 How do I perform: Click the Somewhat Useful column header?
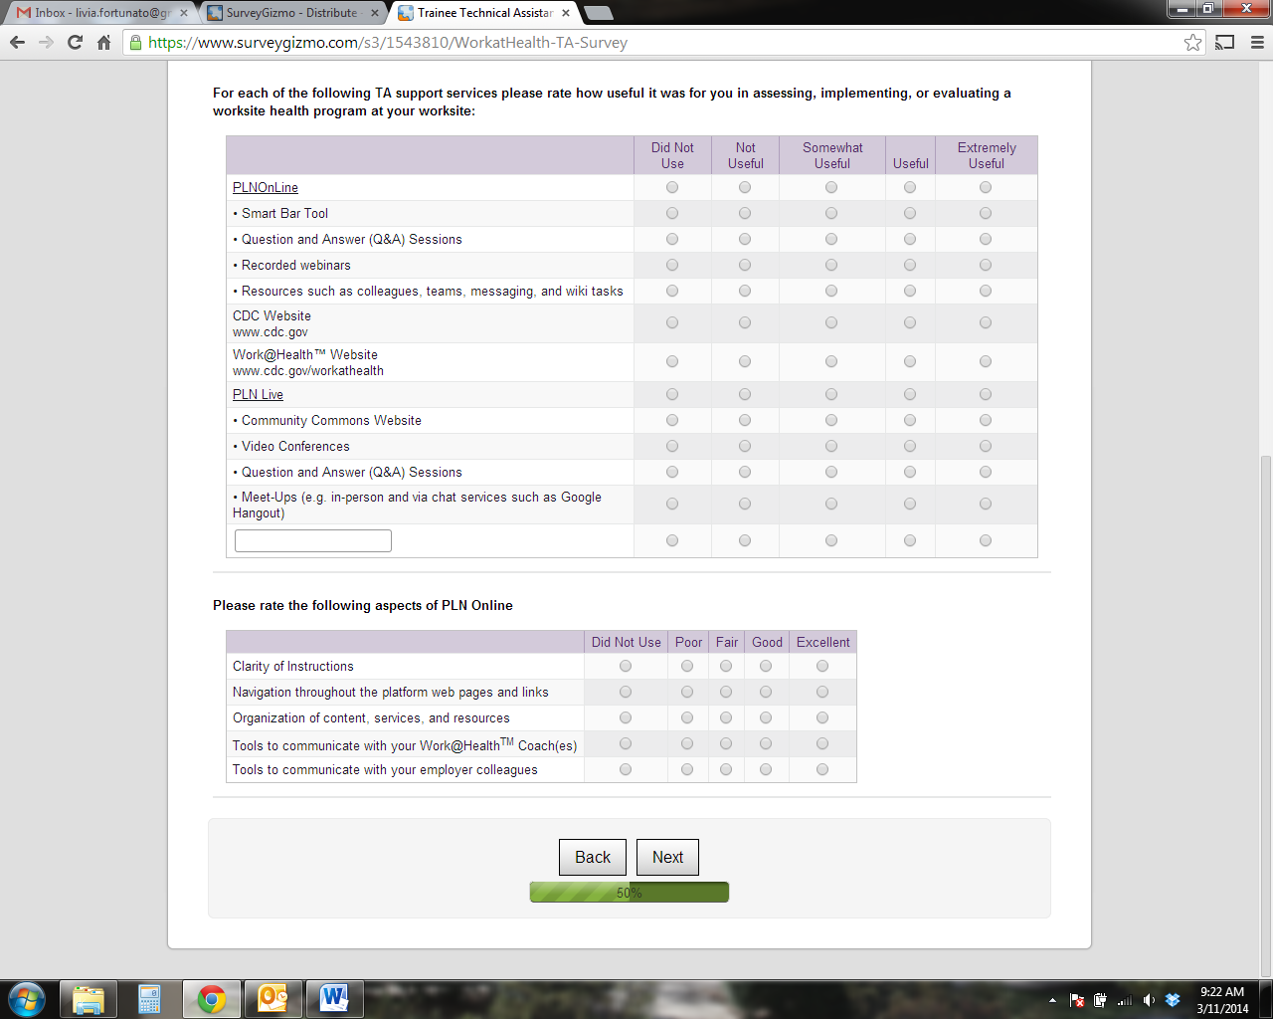(832, 155)
